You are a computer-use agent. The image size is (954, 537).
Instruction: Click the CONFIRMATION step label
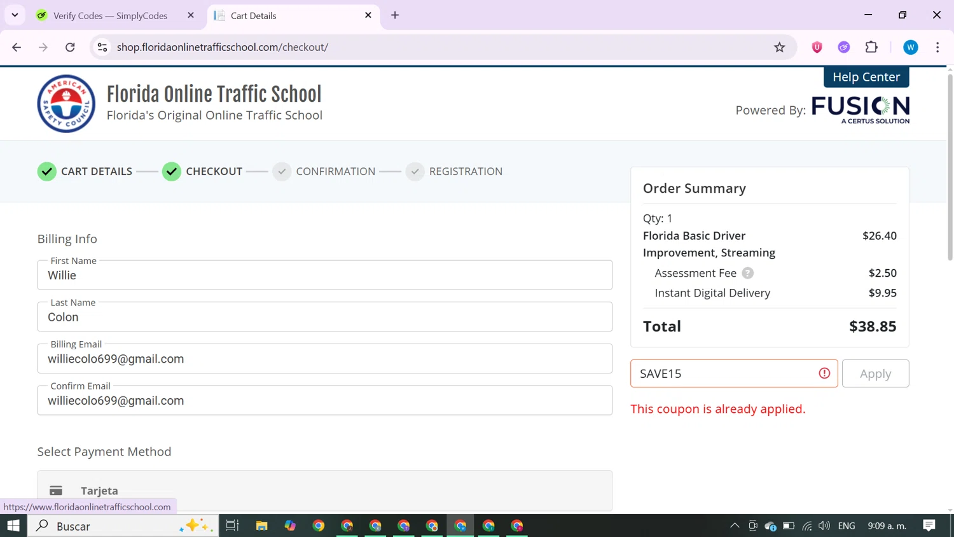(336, 172)
